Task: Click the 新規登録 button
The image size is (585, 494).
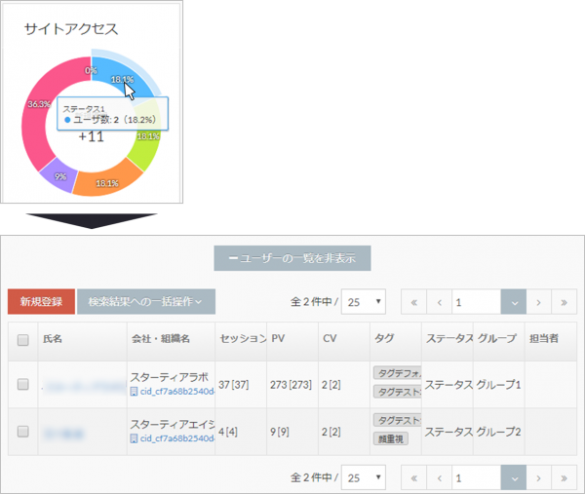Action: point(41,302)
